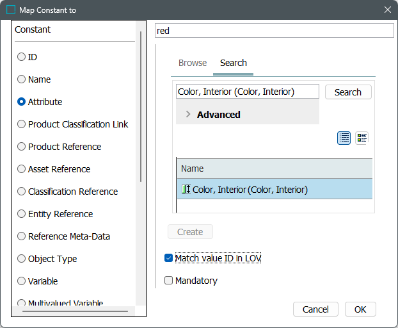
Task: Uncheck Match value ID in LOV
Action: [x=168, y=258]
